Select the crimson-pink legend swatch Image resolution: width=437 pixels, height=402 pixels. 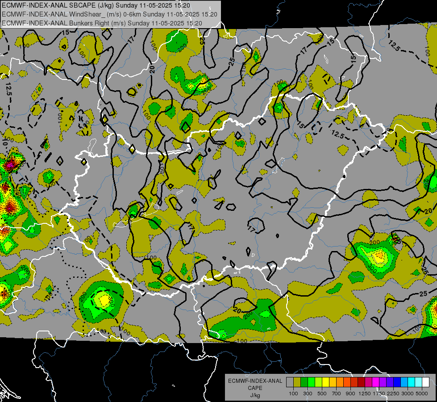pos(369,382)
